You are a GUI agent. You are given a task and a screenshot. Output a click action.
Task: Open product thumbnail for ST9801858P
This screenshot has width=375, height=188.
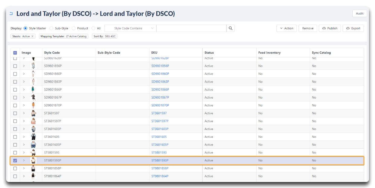(33, 168)
